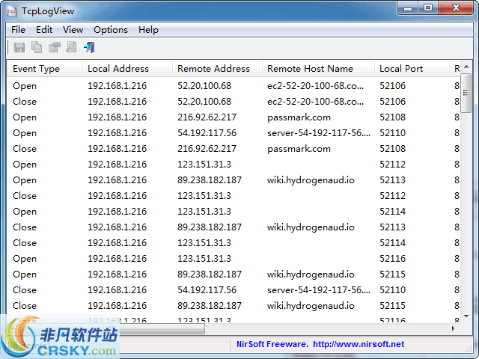
Task: Click the Save Selected Items toolbar icon
Action: (x=19, y=47)
